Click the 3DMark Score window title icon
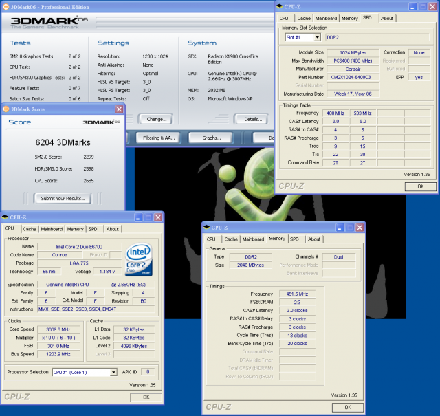Screen dimensions: 440x416 point(5,109)
